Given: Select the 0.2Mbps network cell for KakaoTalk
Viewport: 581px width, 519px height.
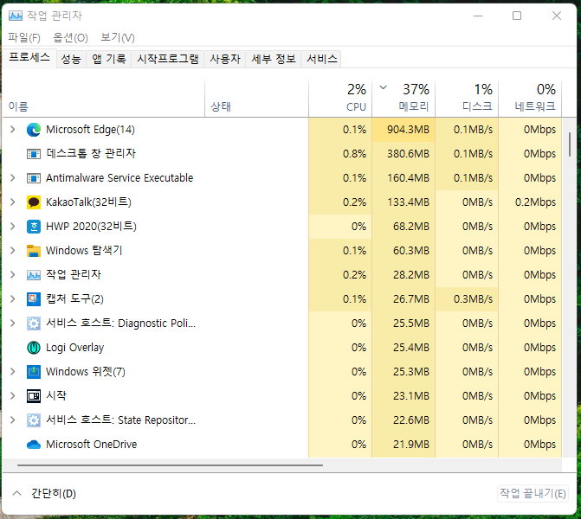Looking at the screenshot, I should pos(530,202).
